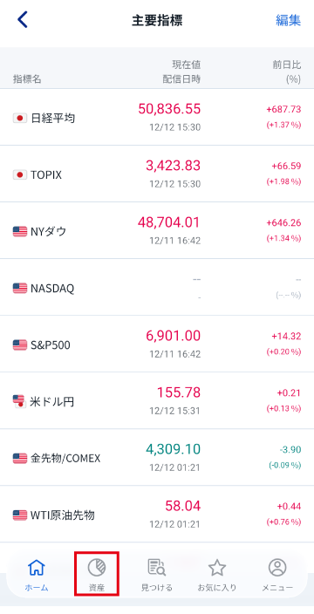314x614 pixels.
Task: Open the お気に入り star icon
Action: coord(217,568)
